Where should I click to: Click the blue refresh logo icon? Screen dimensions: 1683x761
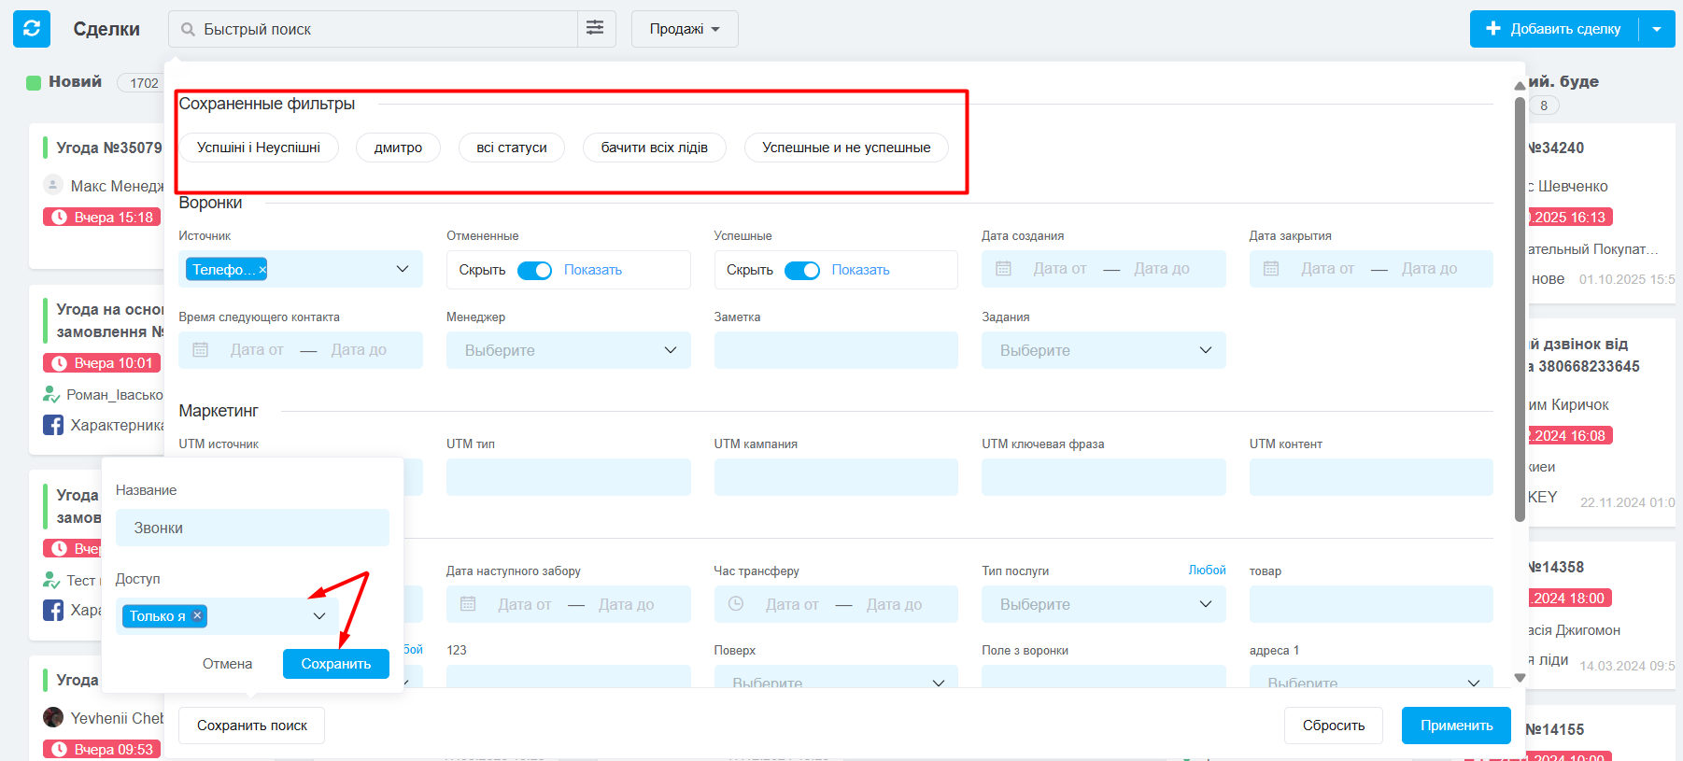(32, 29)
